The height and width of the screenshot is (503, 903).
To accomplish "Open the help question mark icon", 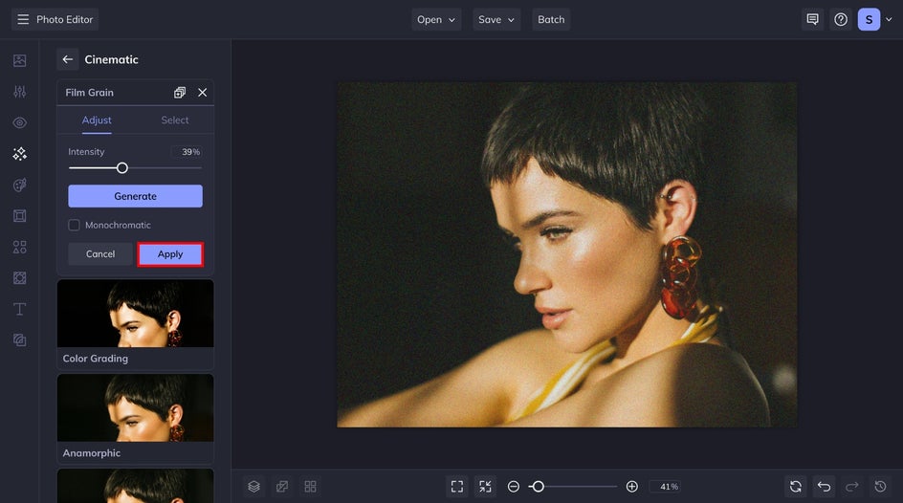I will tap(840, 19).
